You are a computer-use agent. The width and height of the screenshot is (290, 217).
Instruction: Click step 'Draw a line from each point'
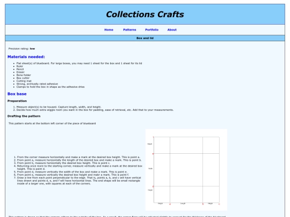[x=79, y=181]
